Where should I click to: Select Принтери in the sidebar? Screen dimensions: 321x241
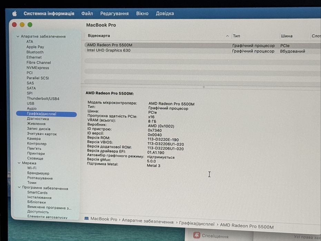coord(36,153)
